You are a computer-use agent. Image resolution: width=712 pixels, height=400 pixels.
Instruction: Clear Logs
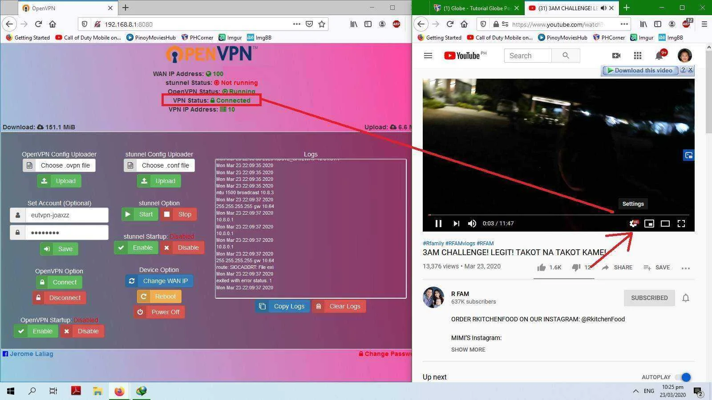click(339, 306)
